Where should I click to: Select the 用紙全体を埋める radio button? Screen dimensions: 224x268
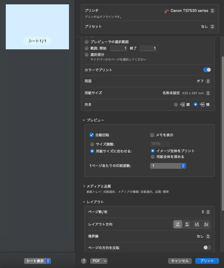(153, 157)
